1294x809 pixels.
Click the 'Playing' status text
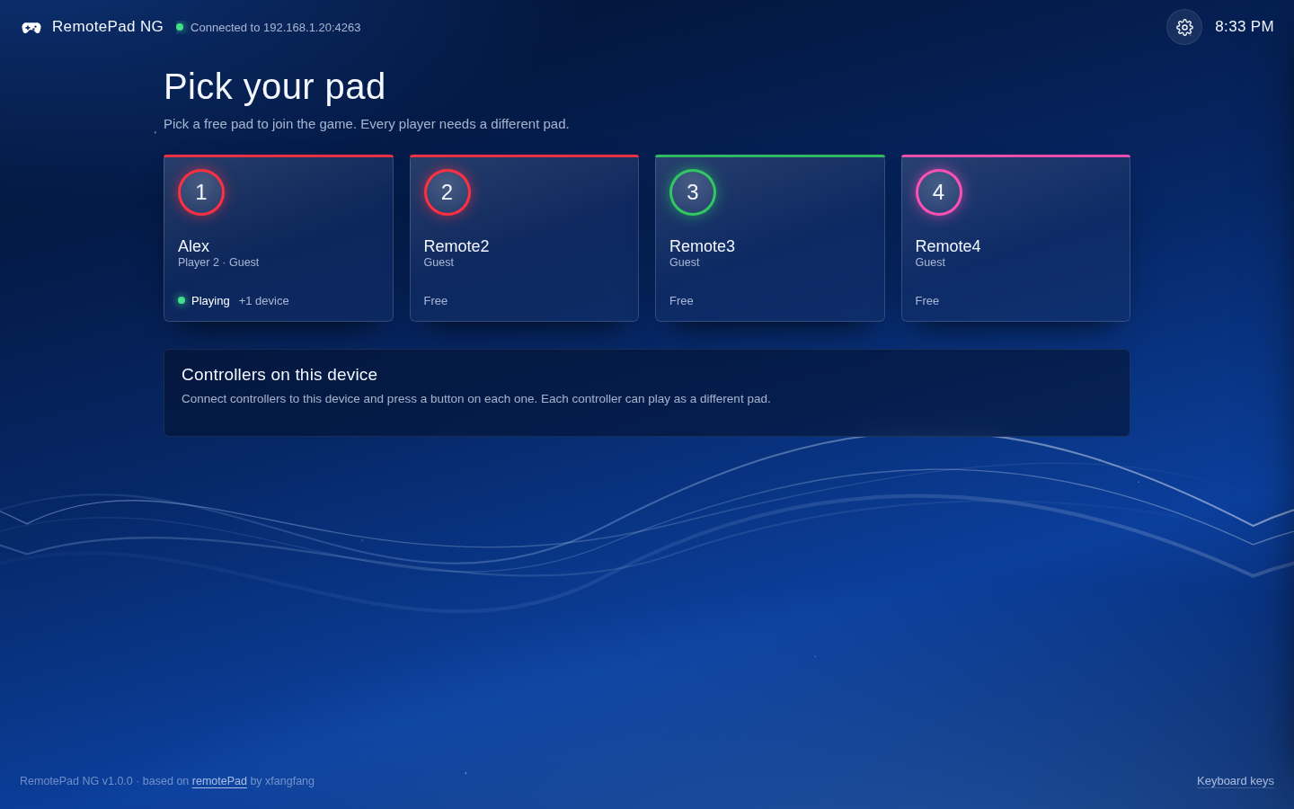click(x=210, y=301)
